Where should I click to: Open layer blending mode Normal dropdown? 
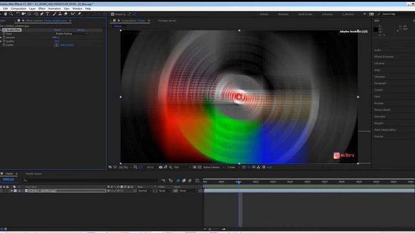point(145,191)
